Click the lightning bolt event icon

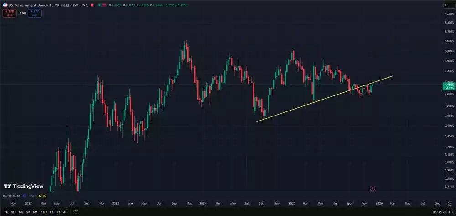(373, 188)
